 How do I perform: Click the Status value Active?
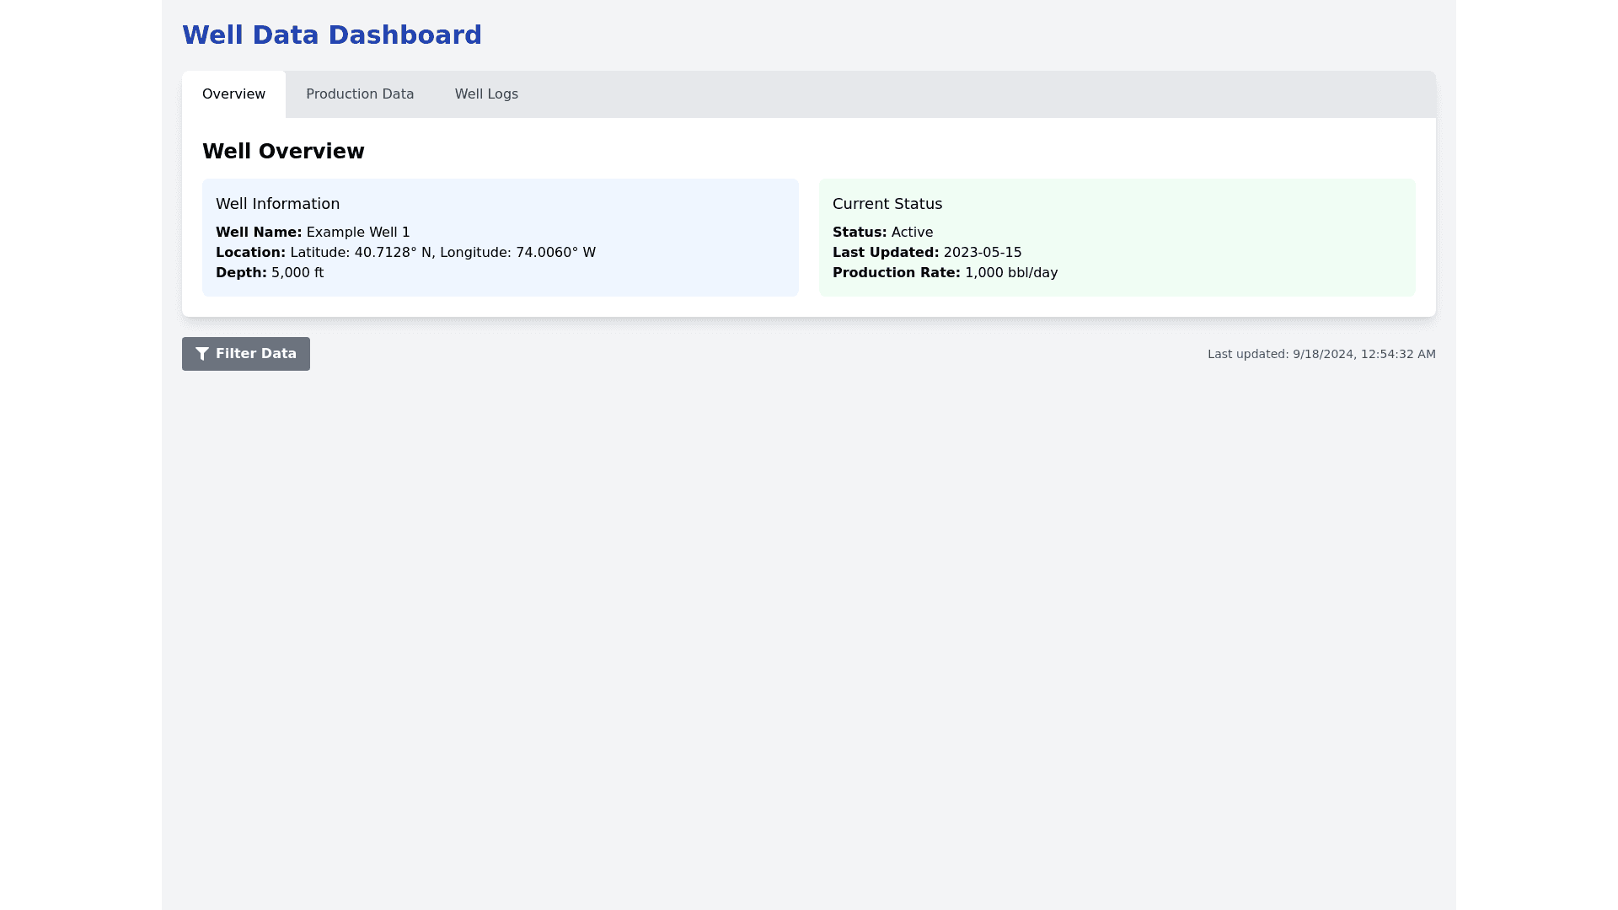pos(912,233)
